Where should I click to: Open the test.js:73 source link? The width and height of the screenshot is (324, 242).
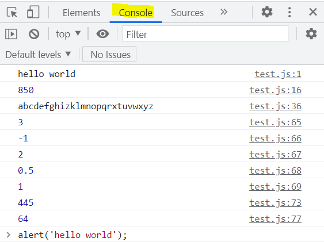(275, 203)
